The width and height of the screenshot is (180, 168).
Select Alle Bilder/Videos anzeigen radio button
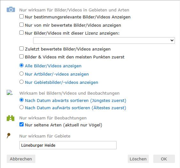[21, 65]
